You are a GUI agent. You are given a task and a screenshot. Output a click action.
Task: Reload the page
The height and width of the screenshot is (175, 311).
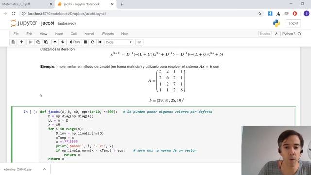click(13, 13)
